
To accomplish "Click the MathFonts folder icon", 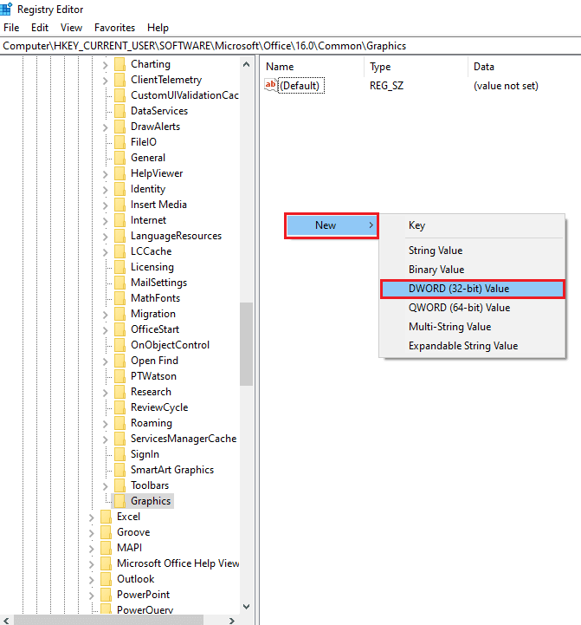I will pos(119,298).
